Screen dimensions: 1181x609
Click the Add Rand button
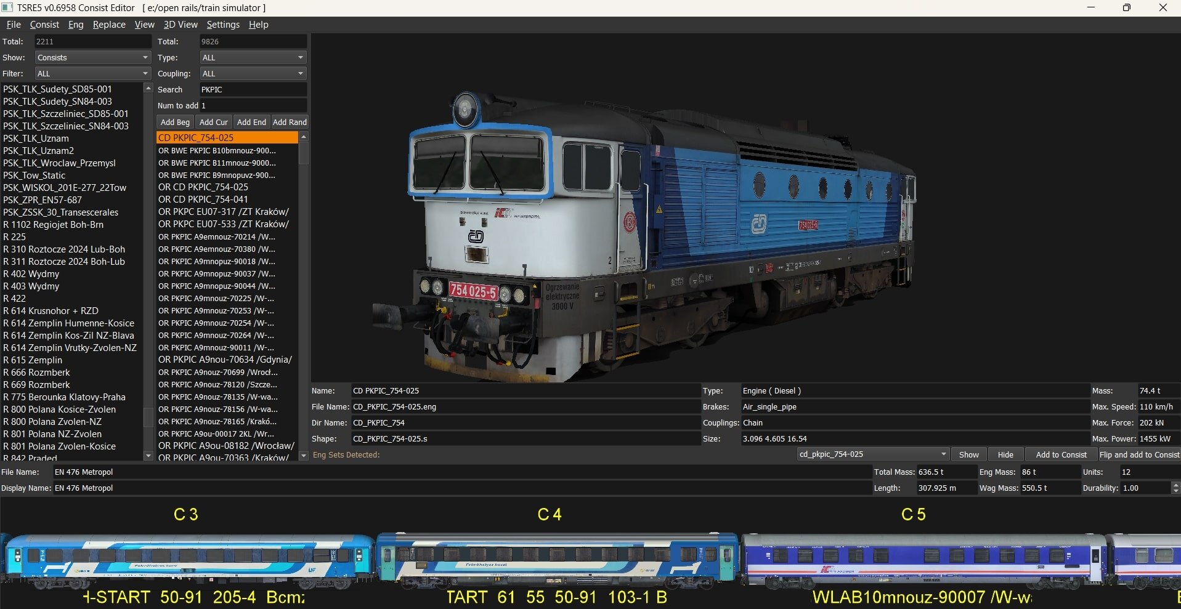point(290,121)
